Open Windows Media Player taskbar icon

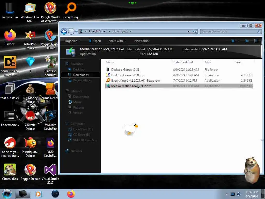38,194
